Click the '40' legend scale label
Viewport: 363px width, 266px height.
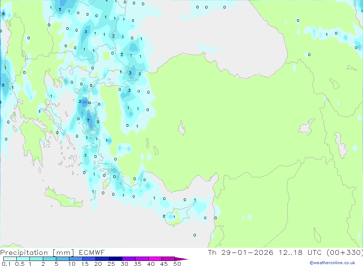click(151, 264)
